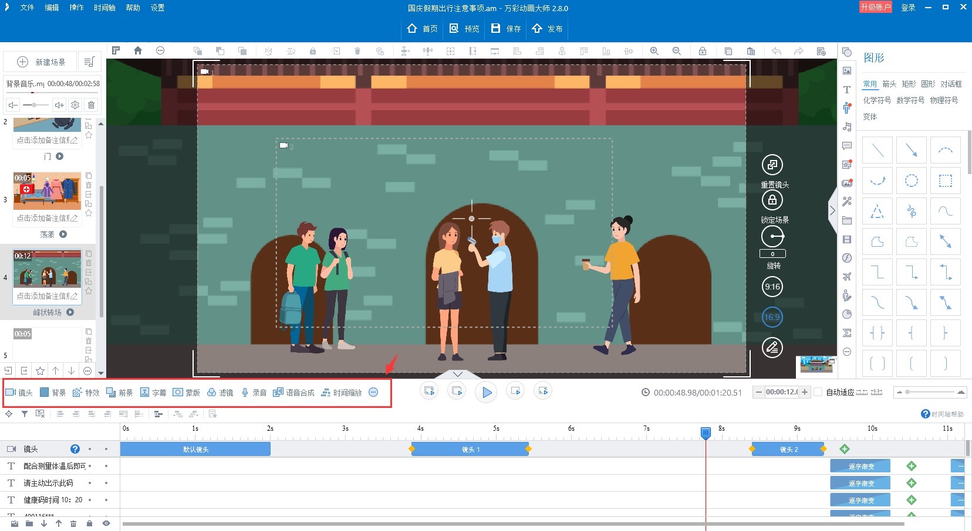Open 语音合成 speech synthesis
The height and width of the screenshot is (531, 972).
(x=293, y=393)
